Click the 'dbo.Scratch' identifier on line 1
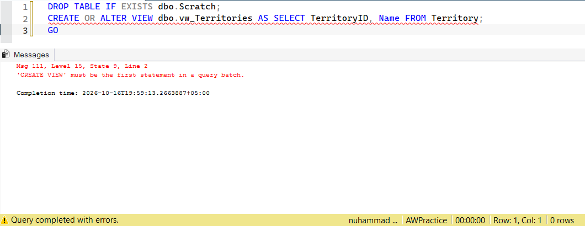This screenshot has width=585, height=226. coord(187,7)
